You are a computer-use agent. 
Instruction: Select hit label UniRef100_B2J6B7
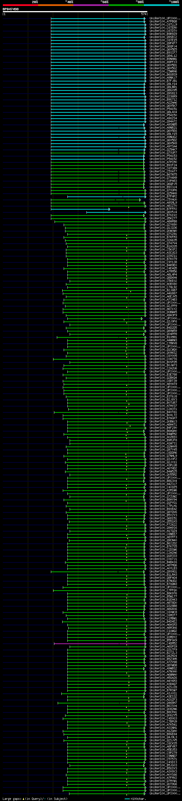(163, 290)
